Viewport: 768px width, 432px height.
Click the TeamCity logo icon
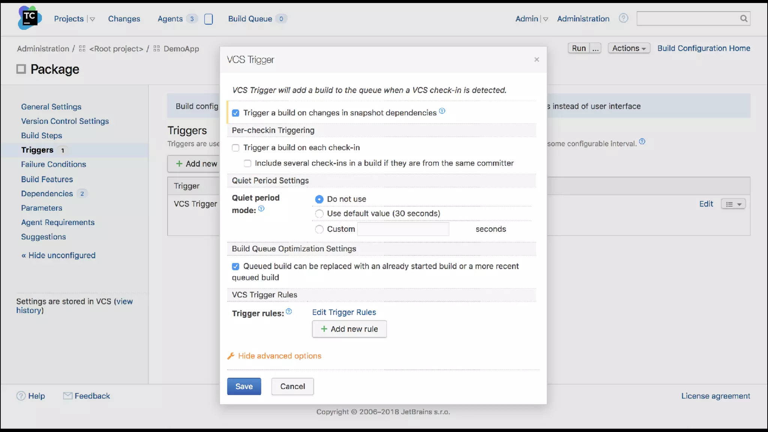30,18
